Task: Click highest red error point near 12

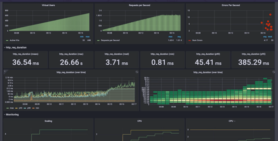Action: pos(270,15)
